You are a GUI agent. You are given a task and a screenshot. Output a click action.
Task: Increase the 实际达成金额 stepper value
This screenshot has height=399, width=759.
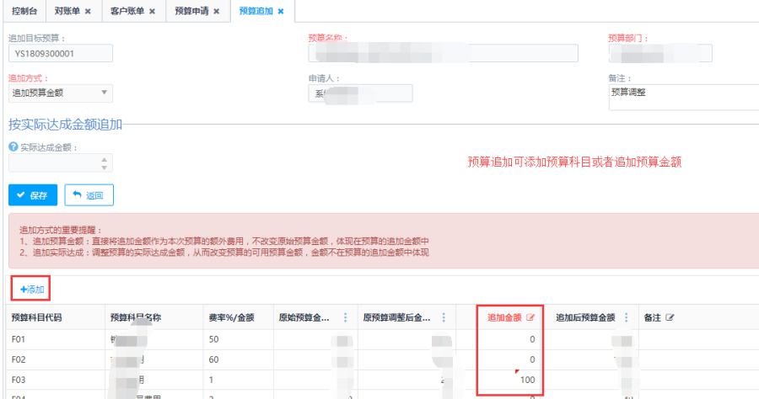105,158
